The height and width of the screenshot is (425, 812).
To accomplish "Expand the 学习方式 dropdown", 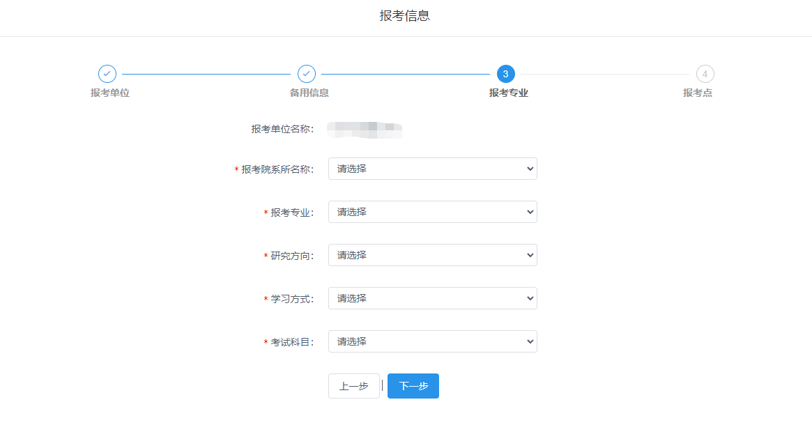I will [x=432, y=298].
